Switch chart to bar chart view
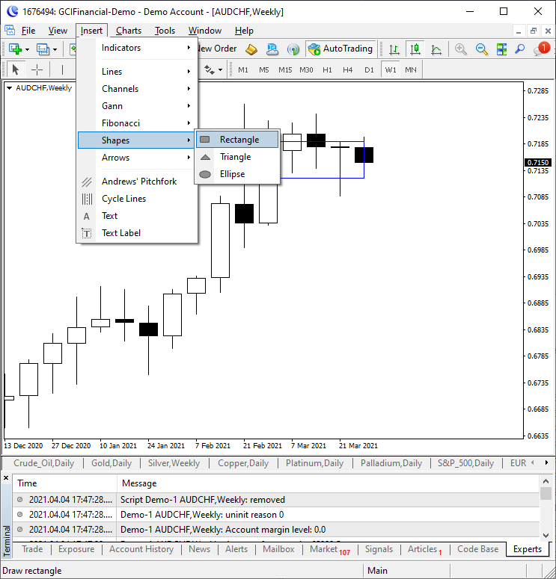The image size is (556, 579). coord(394,49)
